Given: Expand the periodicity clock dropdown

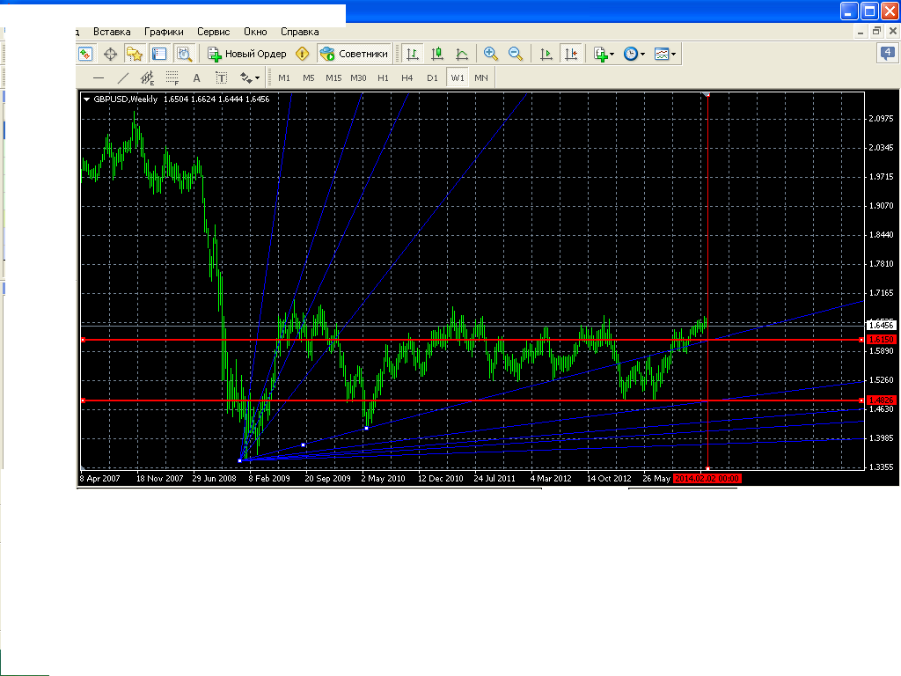Looking at the screenshot, I should click(x=634, y=54).
